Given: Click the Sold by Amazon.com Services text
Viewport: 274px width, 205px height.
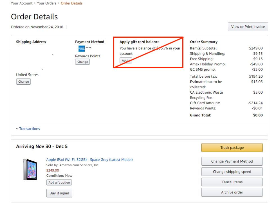Looking at the screenshot, I should pyautogui.click(x=72, y=165).
